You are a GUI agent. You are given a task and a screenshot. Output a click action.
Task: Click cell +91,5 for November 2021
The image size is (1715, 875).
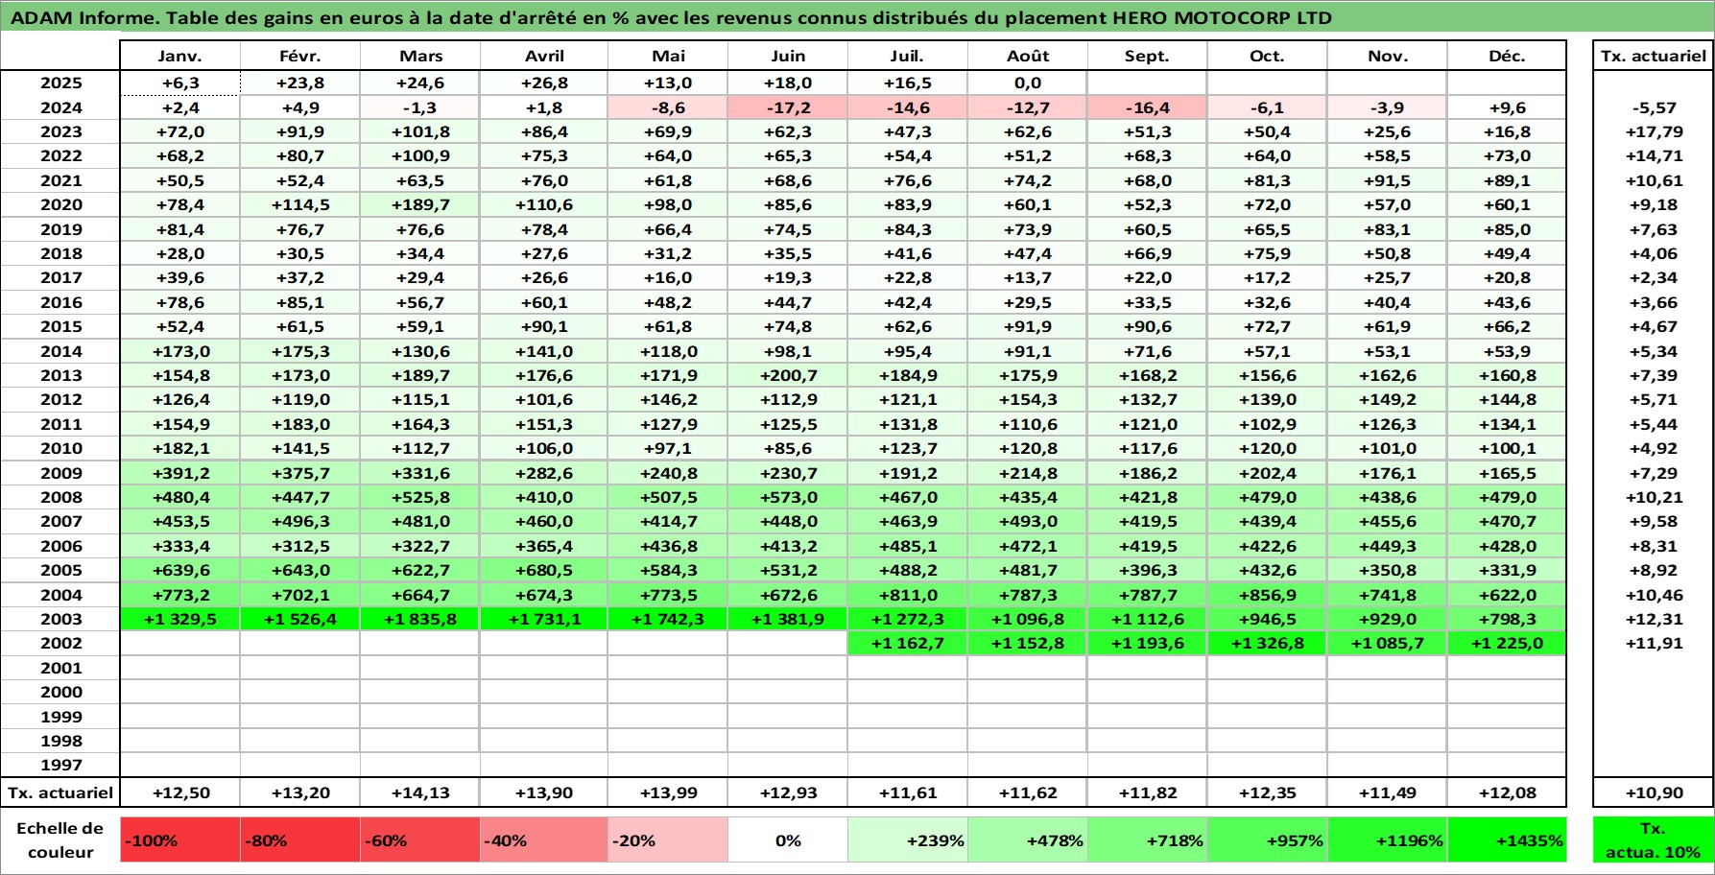click(x=1387, y=180)
